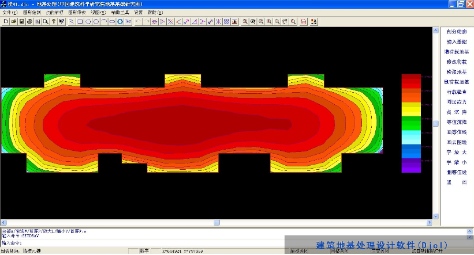Open a file using the folder icon

14,21
